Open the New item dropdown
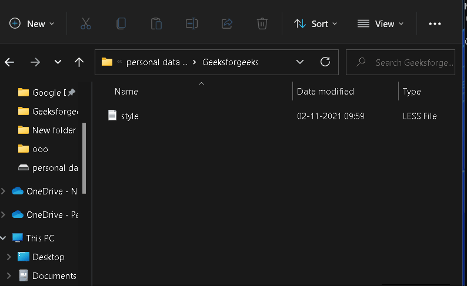 pos(32,23)
